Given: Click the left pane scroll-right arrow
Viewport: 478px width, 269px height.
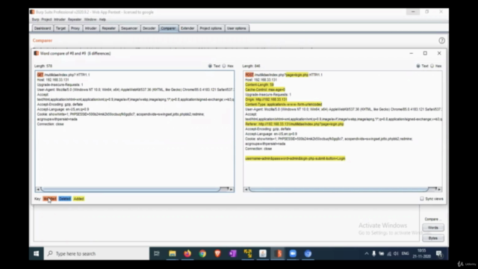Looking at the screenshot, I should [x=232, y=189].
